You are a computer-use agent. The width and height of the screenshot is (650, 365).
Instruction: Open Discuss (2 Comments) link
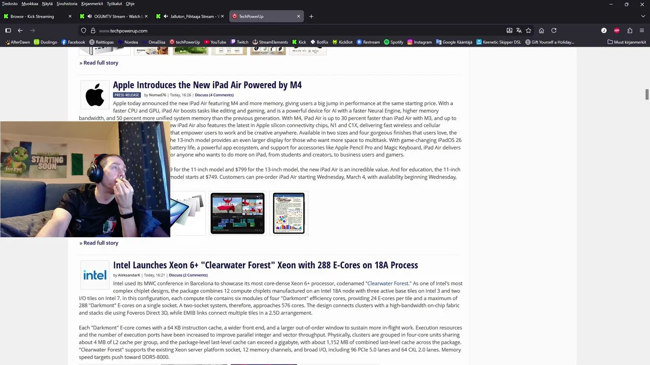[x=188, y=275]
